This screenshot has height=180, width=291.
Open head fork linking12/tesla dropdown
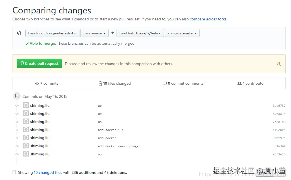click(140, 33)
